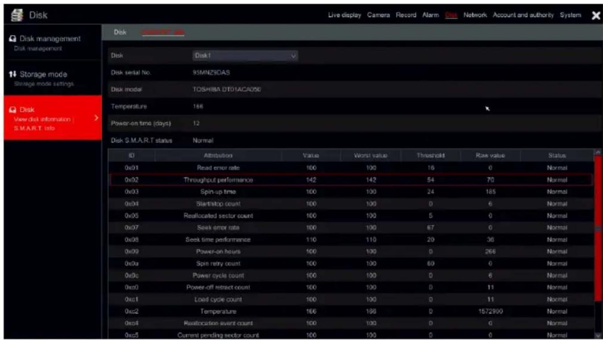Click the Disk1 dropdown arrow
This screenshot has width=603, height=340.
click(293, 56)
